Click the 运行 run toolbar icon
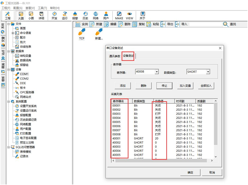This screenshot has height=185, width=248. point(65,16)
